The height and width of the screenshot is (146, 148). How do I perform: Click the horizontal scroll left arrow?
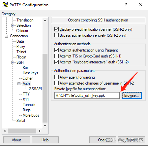tap(5, 131)
